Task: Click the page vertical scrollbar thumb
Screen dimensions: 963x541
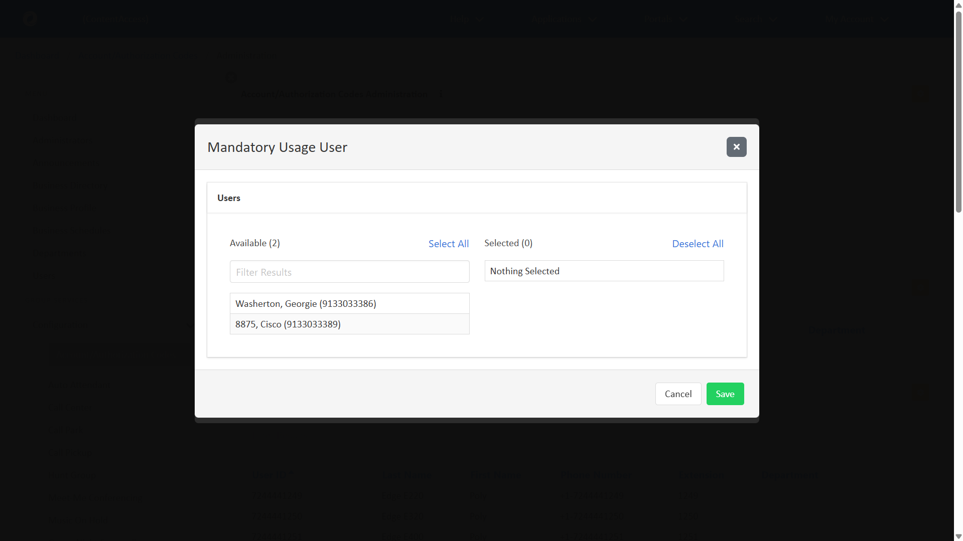Action: [x=958, y=110]
